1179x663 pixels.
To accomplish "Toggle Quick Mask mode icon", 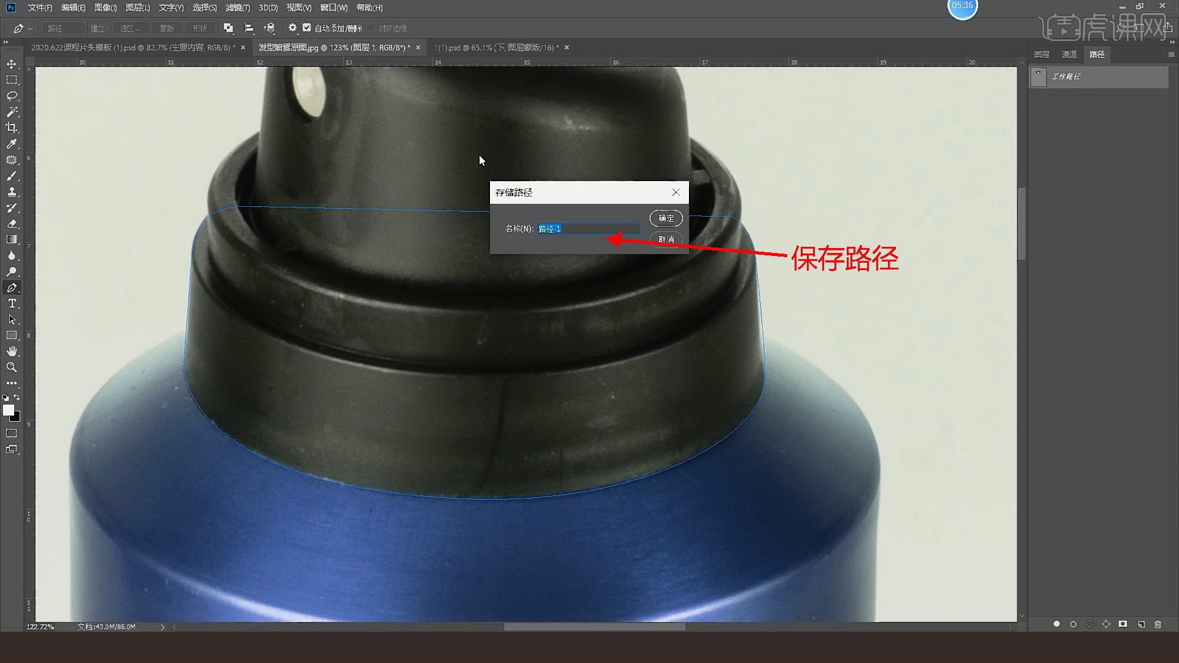I will pos(12,433).
